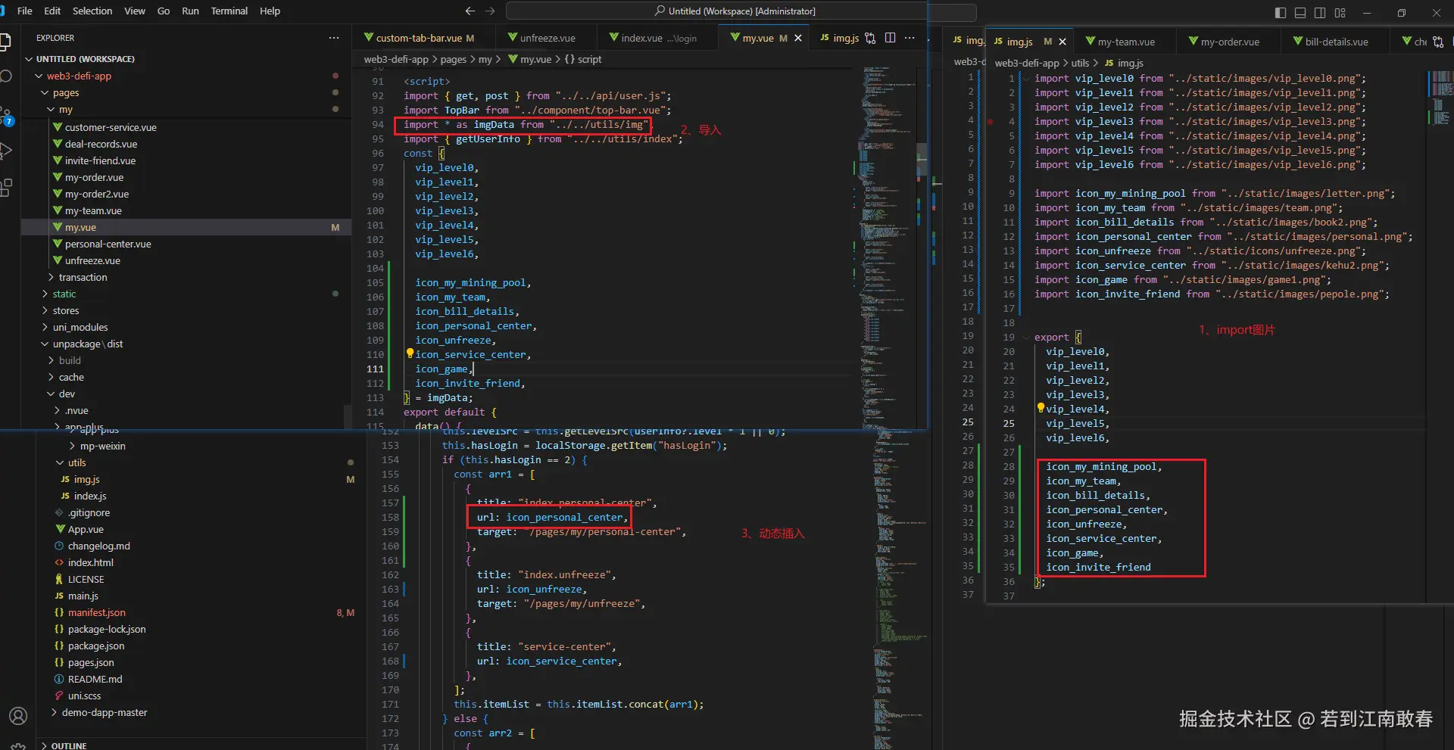The image size is (1454, 750).
Task: Collapse UNTITLED (WORKSPACE) section in Explorer
Action: point(30,59)
